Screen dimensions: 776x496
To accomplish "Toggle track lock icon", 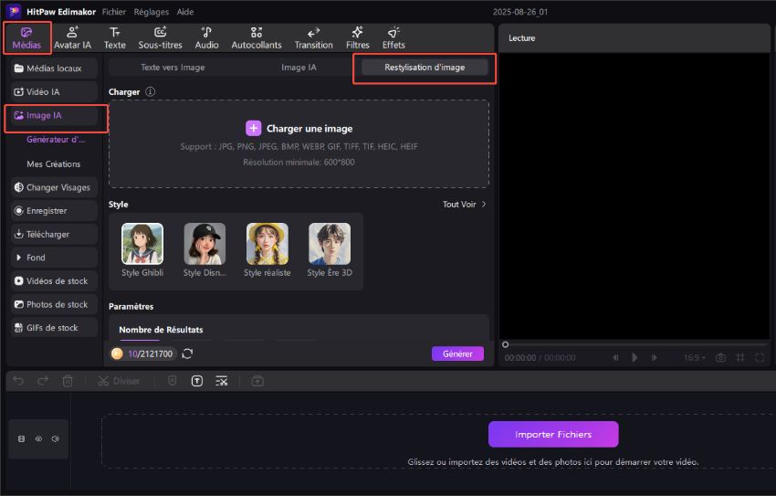I will (21, 438).
